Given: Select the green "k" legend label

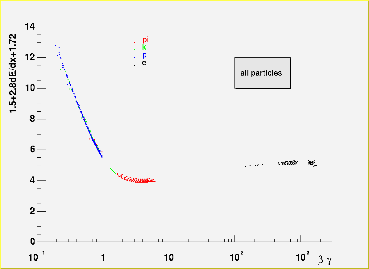Looking at the screenshot, I should click(x=144, y=47).
